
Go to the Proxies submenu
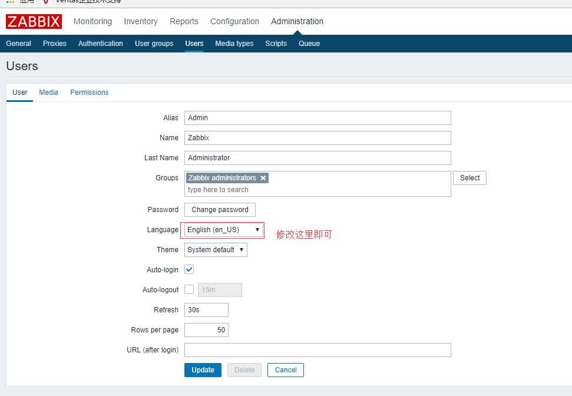(x=55, y=44)
